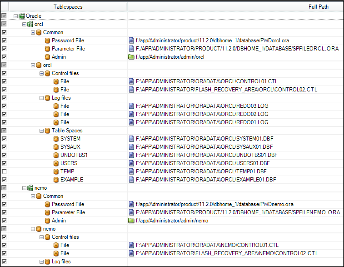Click the file icon beside SPFILENEMO.ORA path
344x267 pixels.
tap(131, 212)
